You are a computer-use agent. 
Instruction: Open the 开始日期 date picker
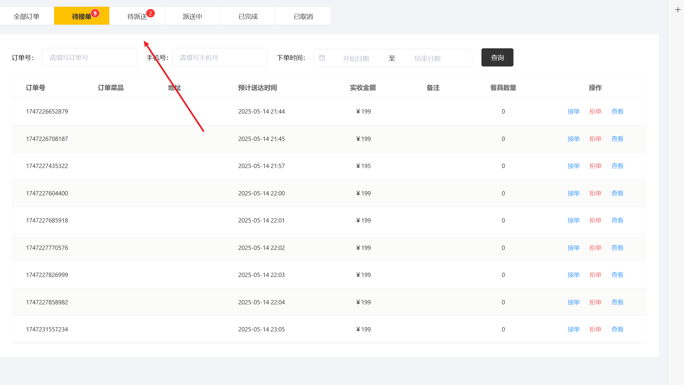pyautogui.click(x=356, y=58)
